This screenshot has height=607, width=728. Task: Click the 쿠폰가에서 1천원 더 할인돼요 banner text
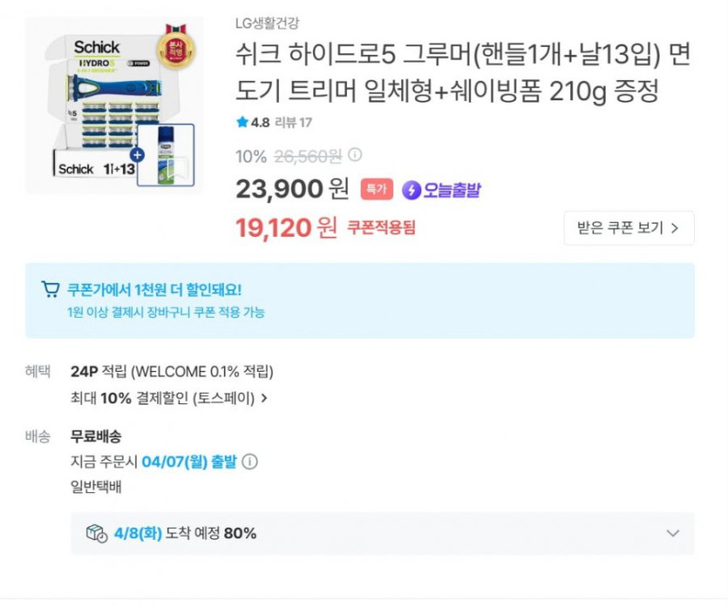(x=154, y=290)
